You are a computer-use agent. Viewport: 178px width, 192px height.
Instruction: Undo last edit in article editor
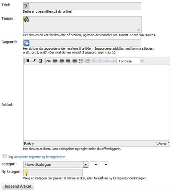coord(94,61)
